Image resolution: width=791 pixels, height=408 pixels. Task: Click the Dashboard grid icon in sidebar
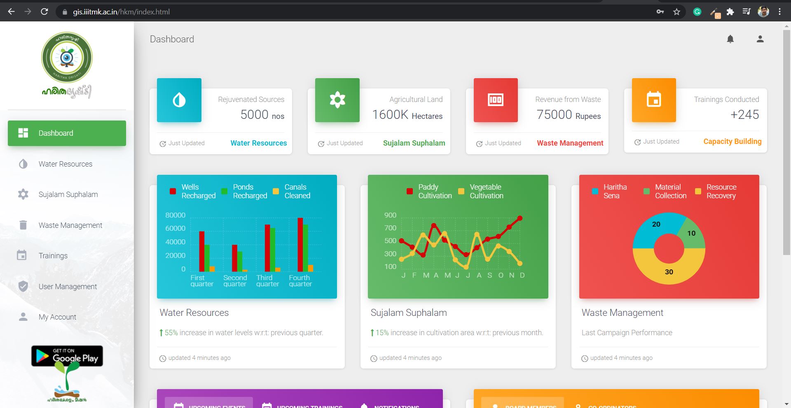coord(23,133)
